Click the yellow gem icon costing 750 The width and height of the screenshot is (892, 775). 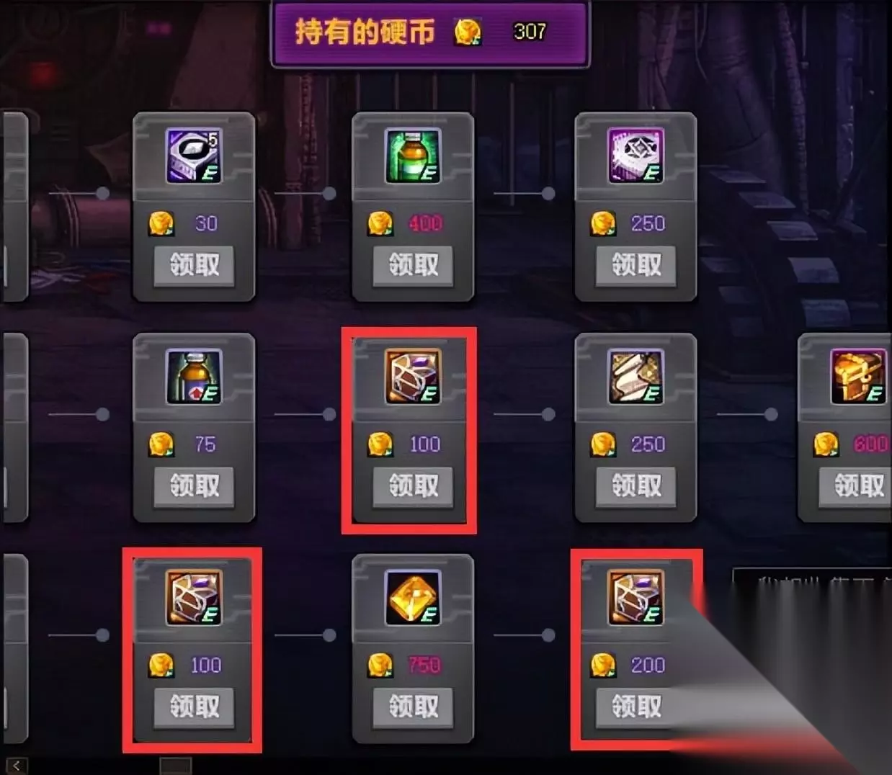coord(413,598)
